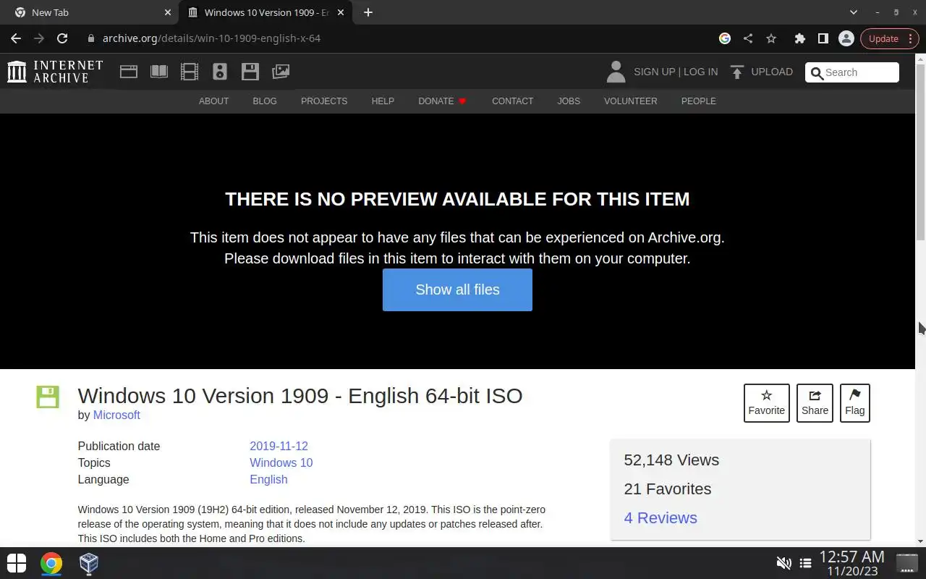Screen dimensions: 926x579
Task: Click the browser address bar URL
Action: [211, 38]
